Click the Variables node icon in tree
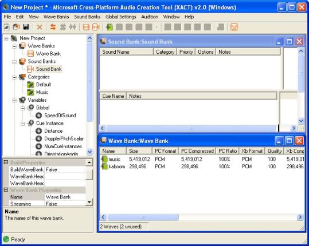 pyautogui.click(x=22, y=100)
